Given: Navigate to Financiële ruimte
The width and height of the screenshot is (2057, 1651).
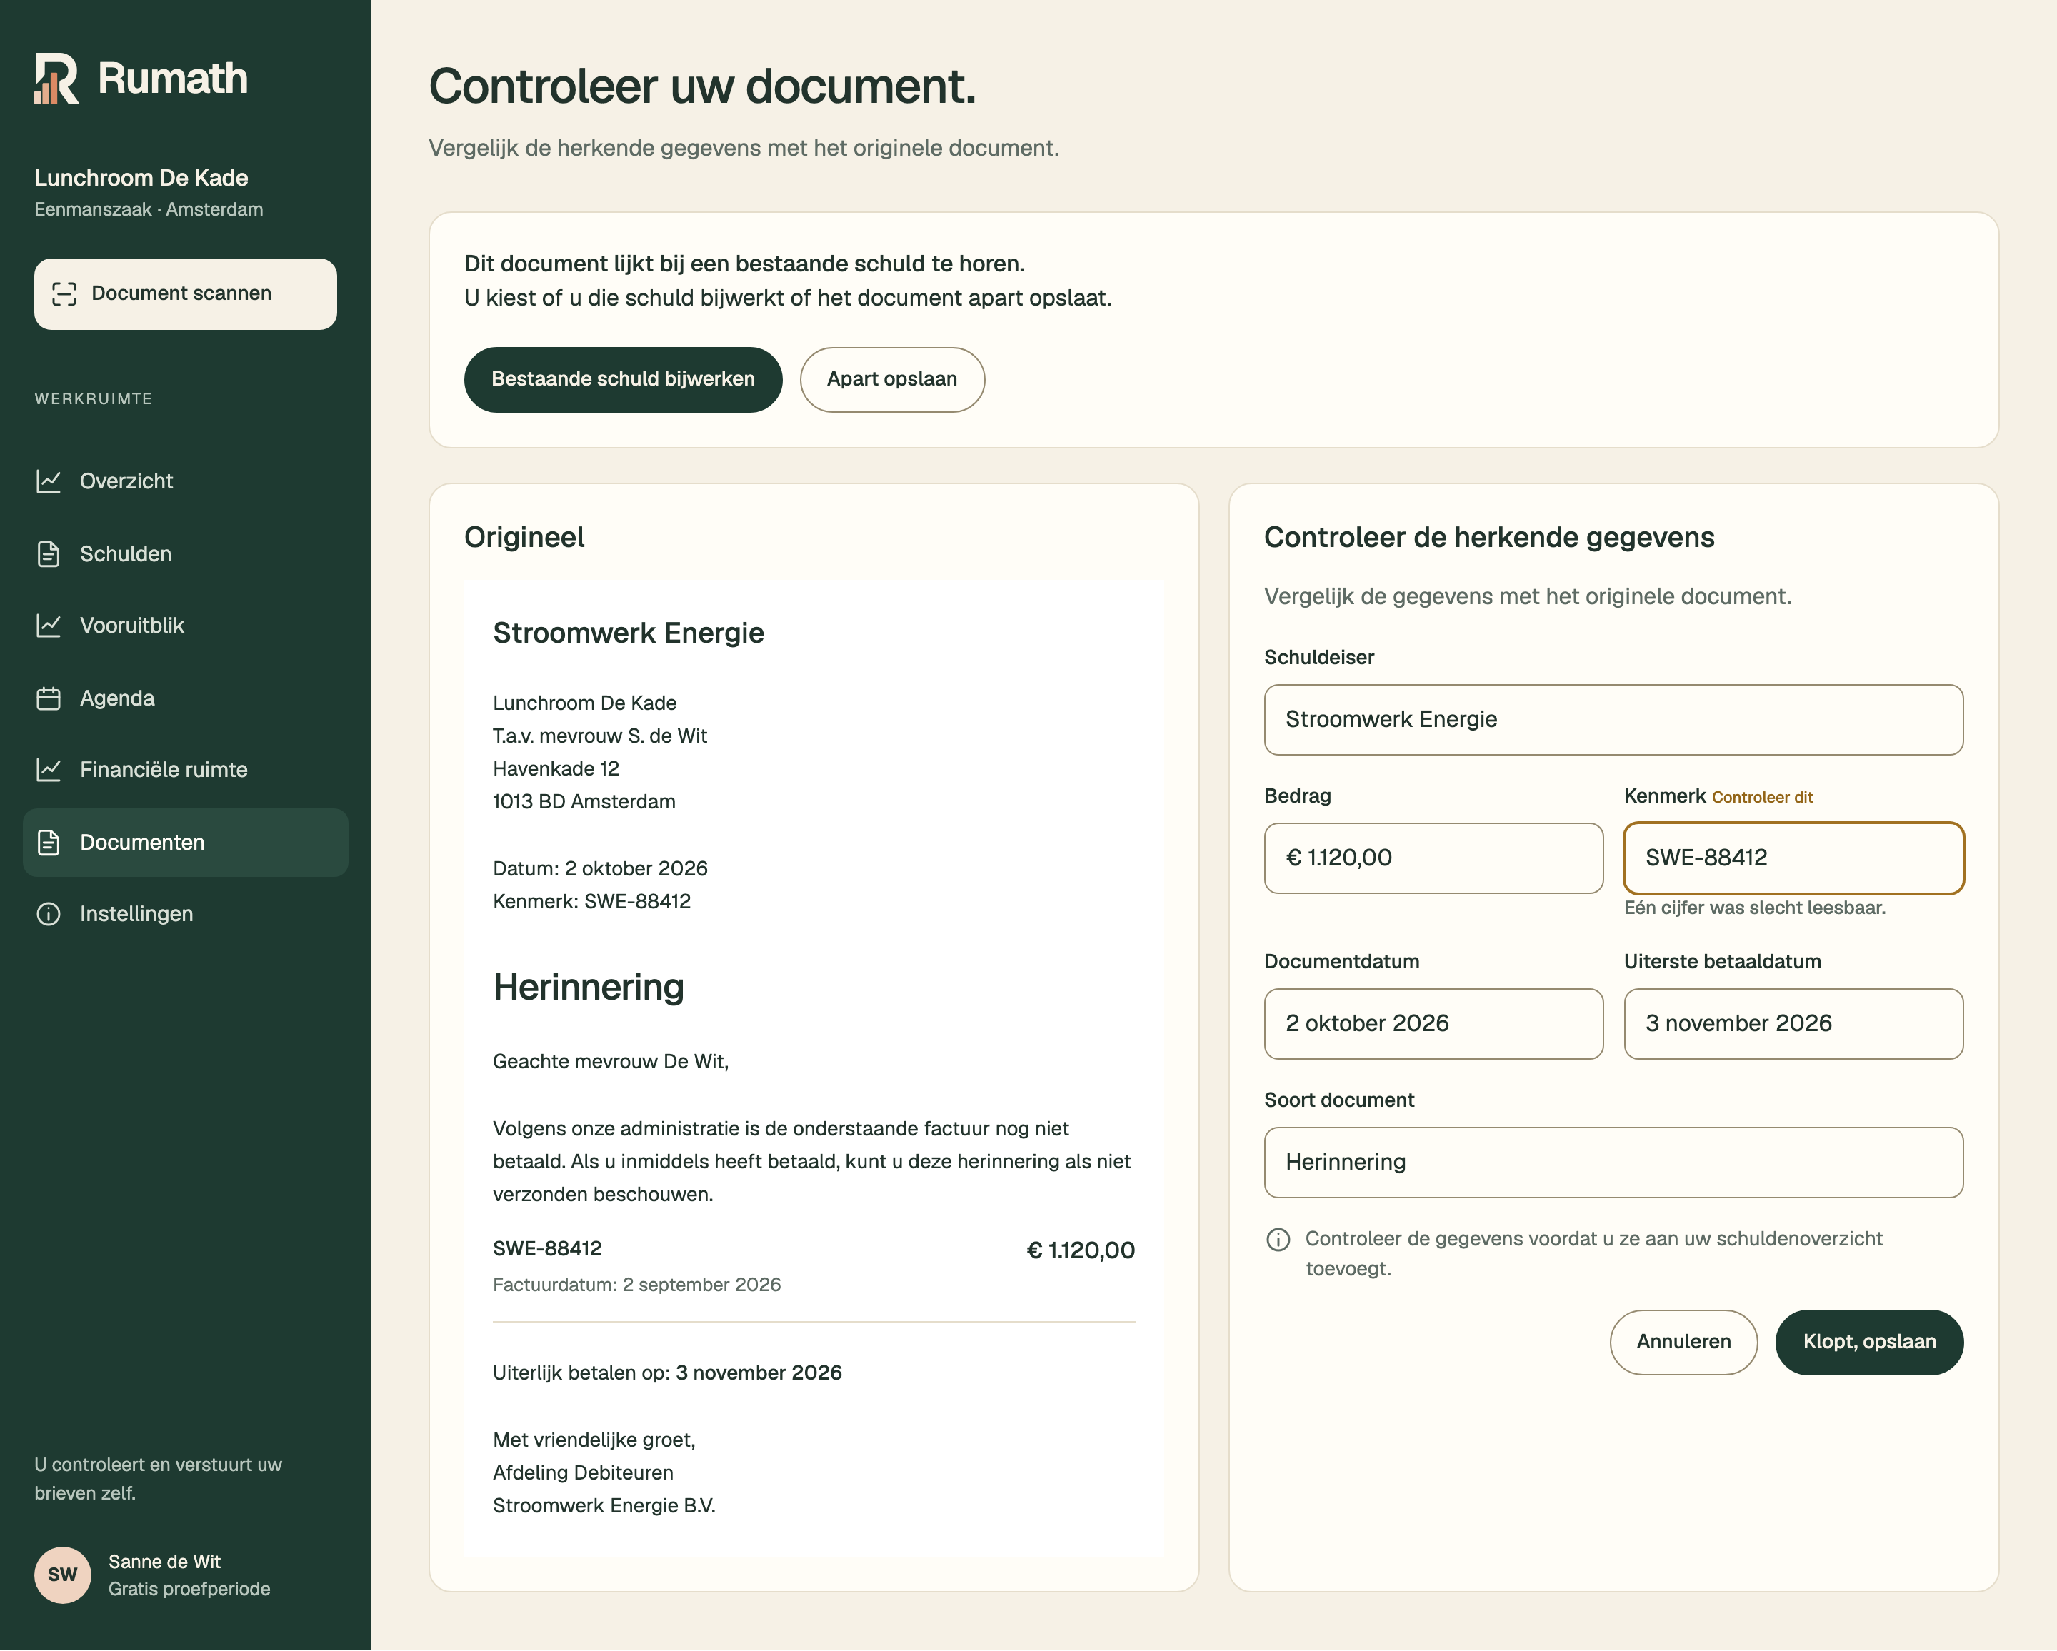Looking at the screenshot, I should click(186, 770).
